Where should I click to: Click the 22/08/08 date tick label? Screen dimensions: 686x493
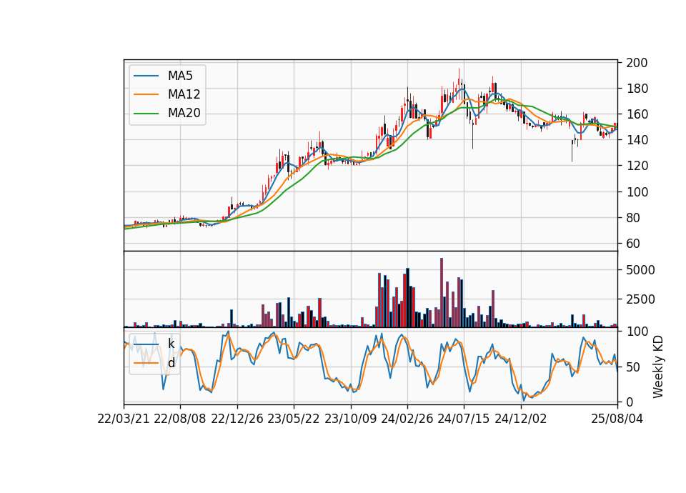tap(180, 419)
